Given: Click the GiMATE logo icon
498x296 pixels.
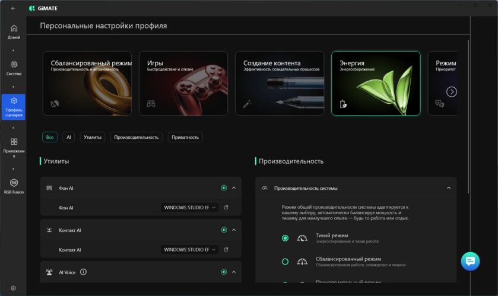Looking at the screenshot, I should click(32, 8).
